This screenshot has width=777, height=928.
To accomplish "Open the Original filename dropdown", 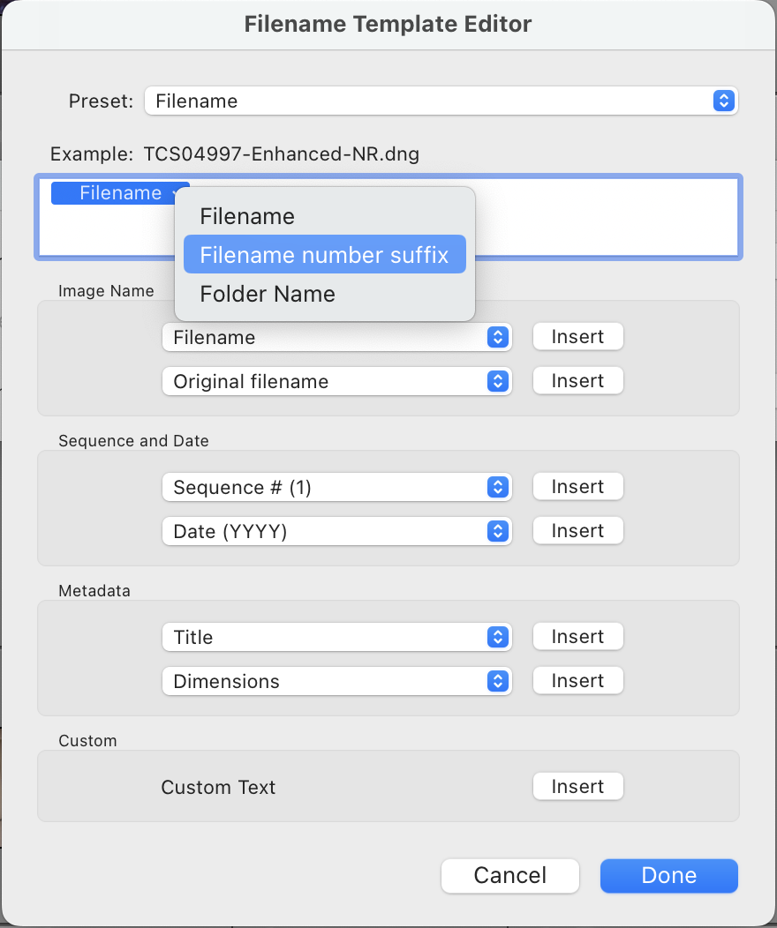I will point(336,381).
